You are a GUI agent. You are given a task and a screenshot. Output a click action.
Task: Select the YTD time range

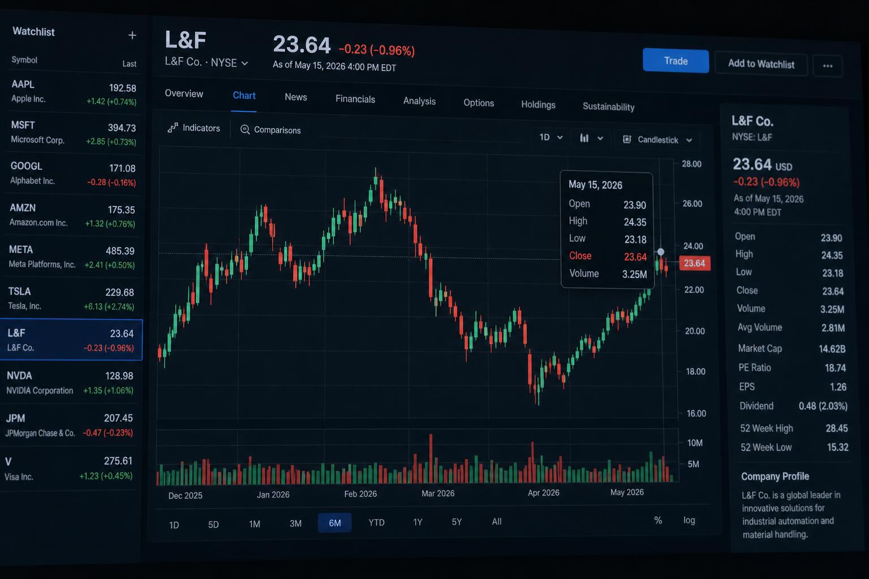376,522
